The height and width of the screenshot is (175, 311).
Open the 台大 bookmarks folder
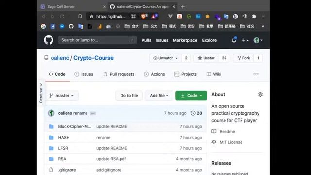[x=132, y=26]
